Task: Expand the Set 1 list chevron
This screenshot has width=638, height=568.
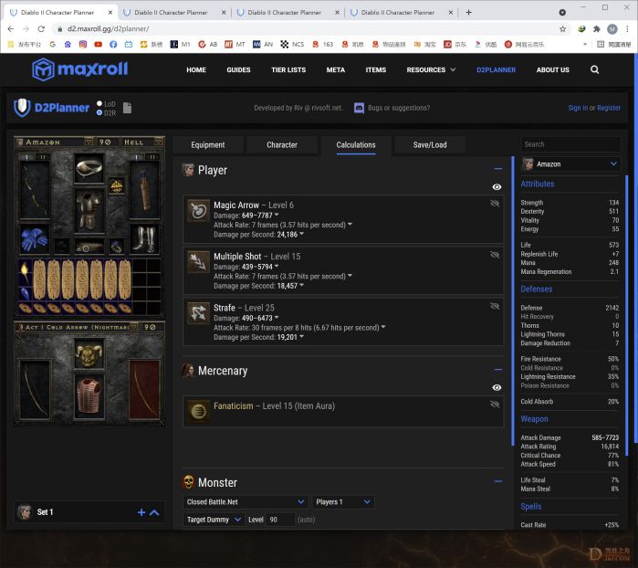Action: (154, 512)
